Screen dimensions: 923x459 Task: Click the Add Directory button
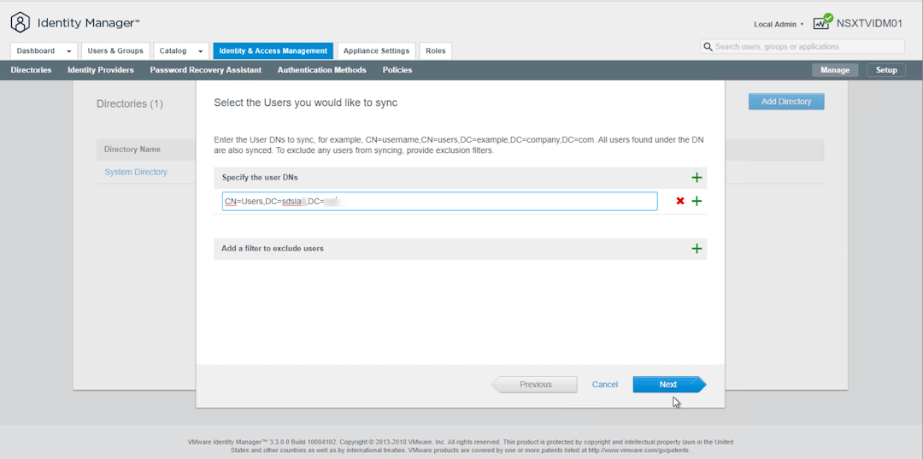point(786,101)
